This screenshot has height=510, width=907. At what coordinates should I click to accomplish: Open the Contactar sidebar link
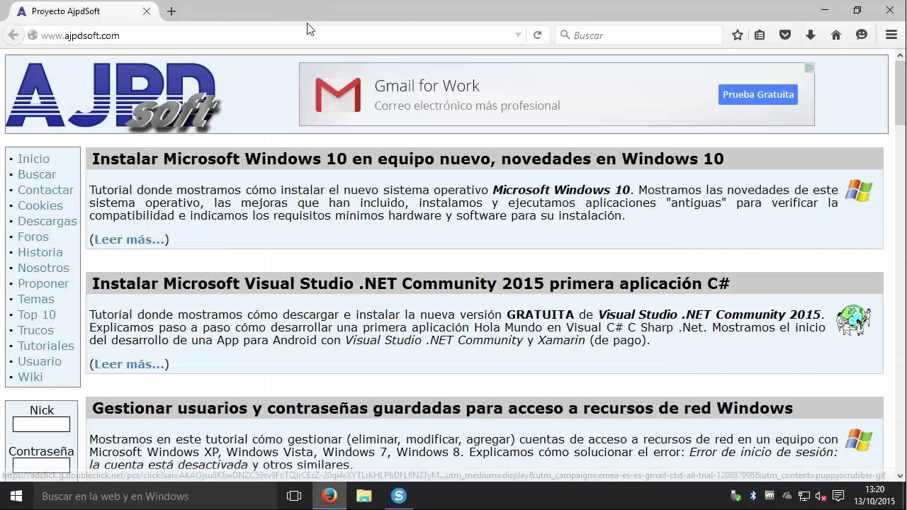pyautogui.click(x=45, y=190)
